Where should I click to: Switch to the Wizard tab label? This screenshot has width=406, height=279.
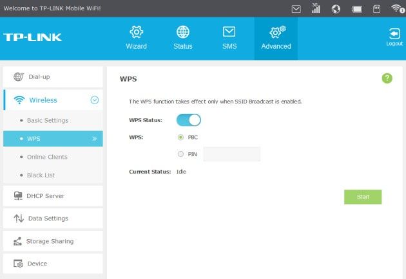click(x=137, y=46)
